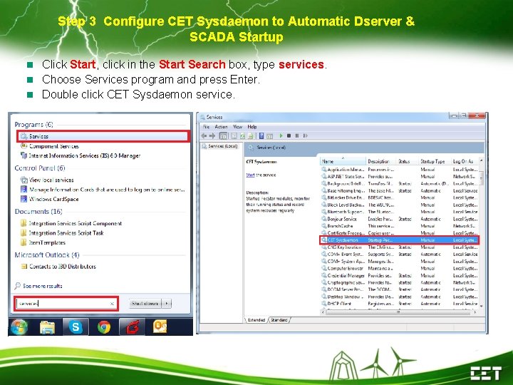Screen dimensions: 513x385
Task: Select the ASP.NET State Service row
Action: (x=400, y=177)
